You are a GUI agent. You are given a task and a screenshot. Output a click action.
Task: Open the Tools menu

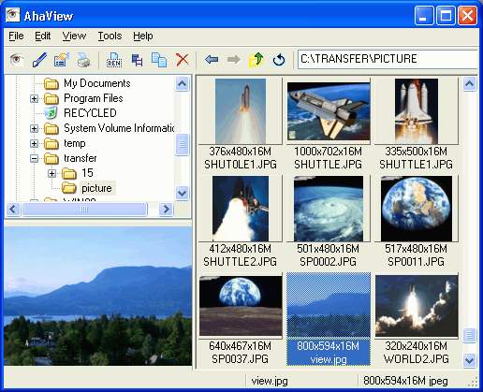110,36
